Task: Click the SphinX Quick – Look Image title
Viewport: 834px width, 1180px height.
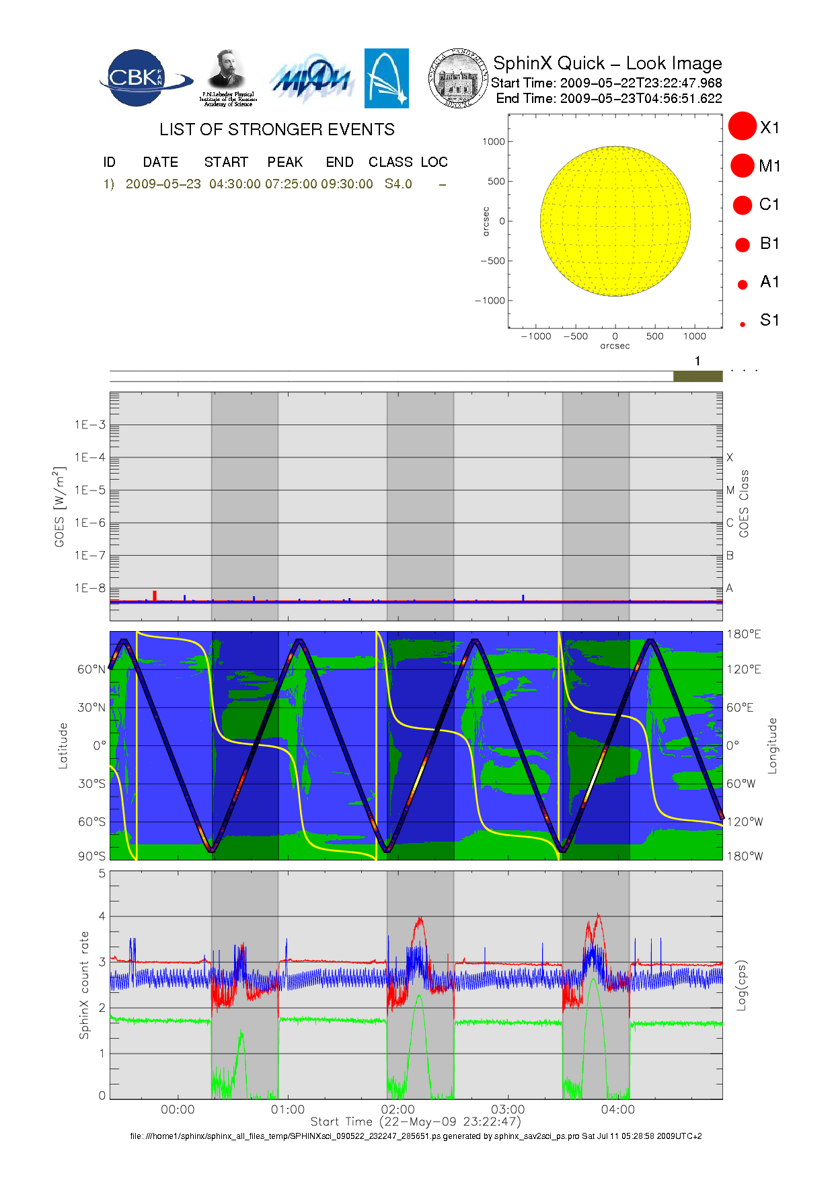Action: point(607,63)
